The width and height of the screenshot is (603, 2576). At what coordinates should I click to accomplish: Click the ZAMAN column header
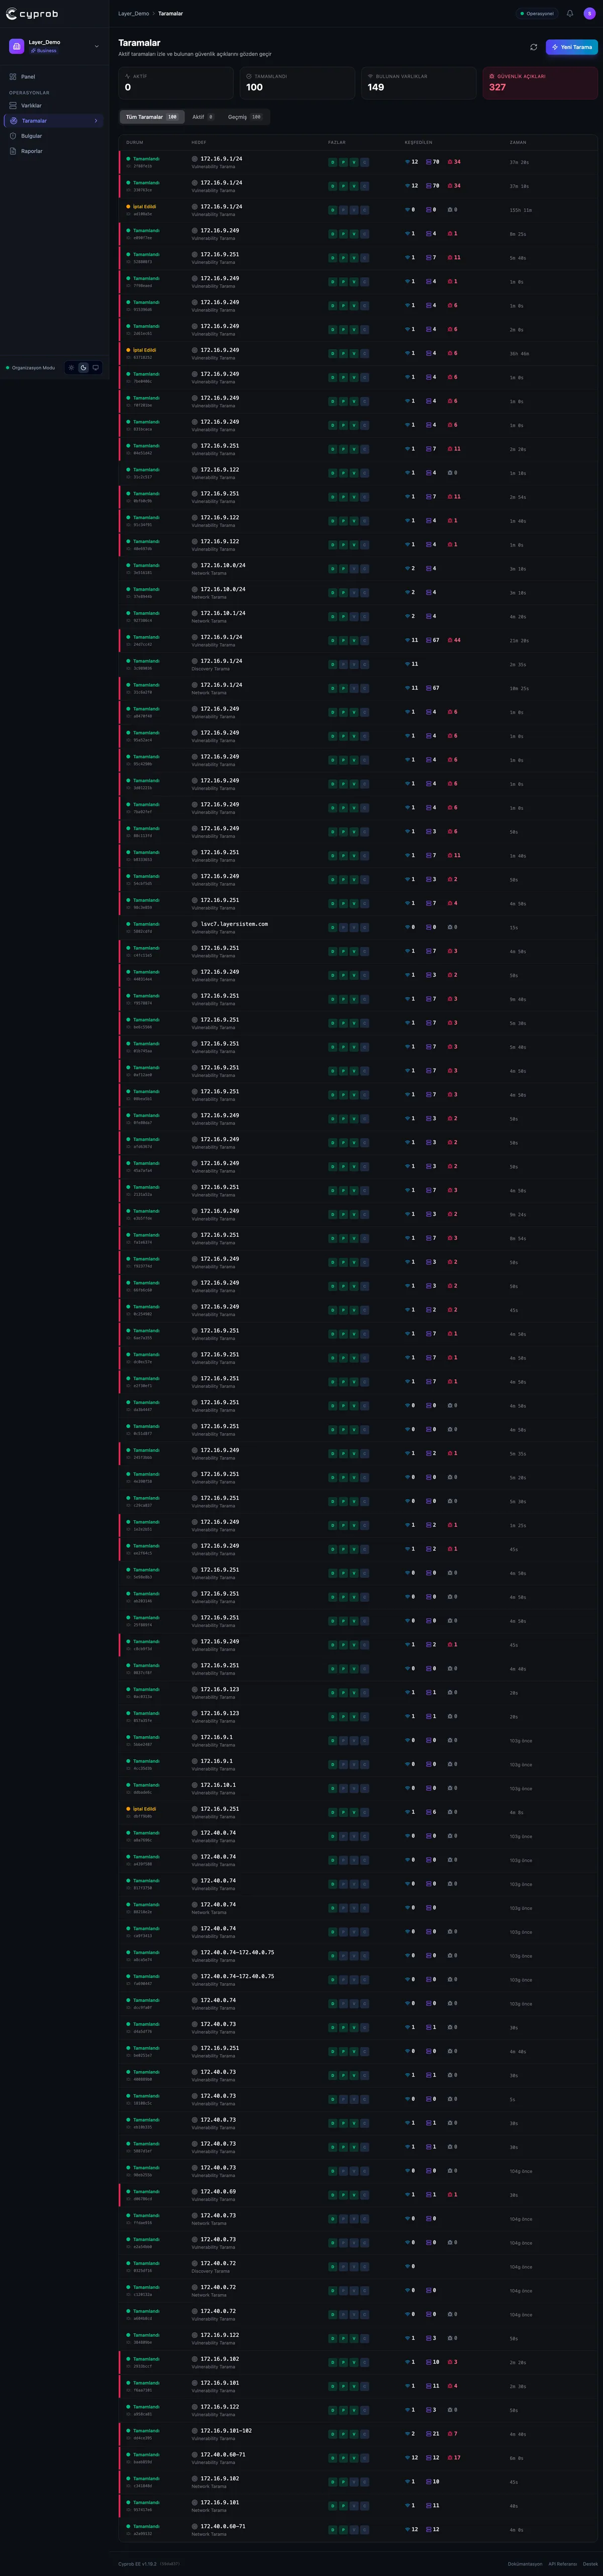pyautogui.click(x=518, y=143)
